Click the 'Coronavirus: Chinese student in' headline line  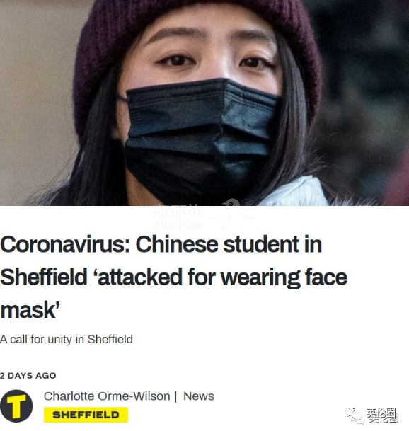coord(161,244)
